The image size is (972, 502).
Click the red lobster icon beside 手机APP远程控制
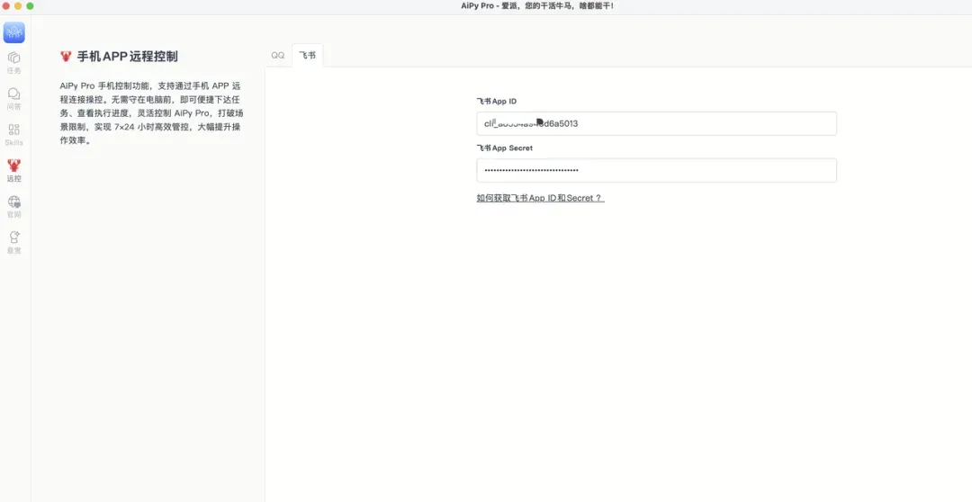66,57
